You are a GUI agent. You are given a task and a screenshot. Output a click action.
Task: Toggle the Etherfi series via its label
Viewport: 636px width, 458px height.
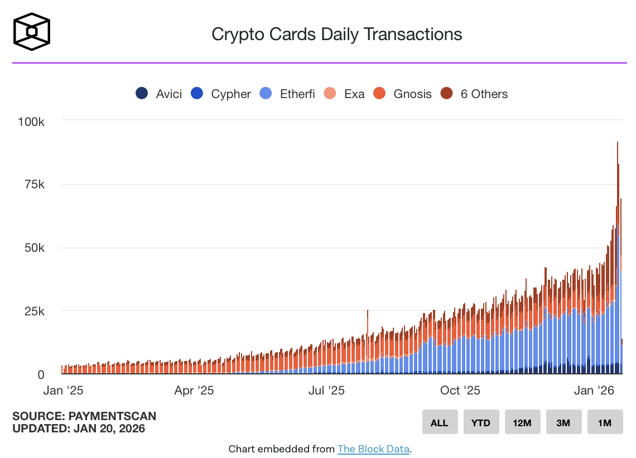click(x=297, y=94)
